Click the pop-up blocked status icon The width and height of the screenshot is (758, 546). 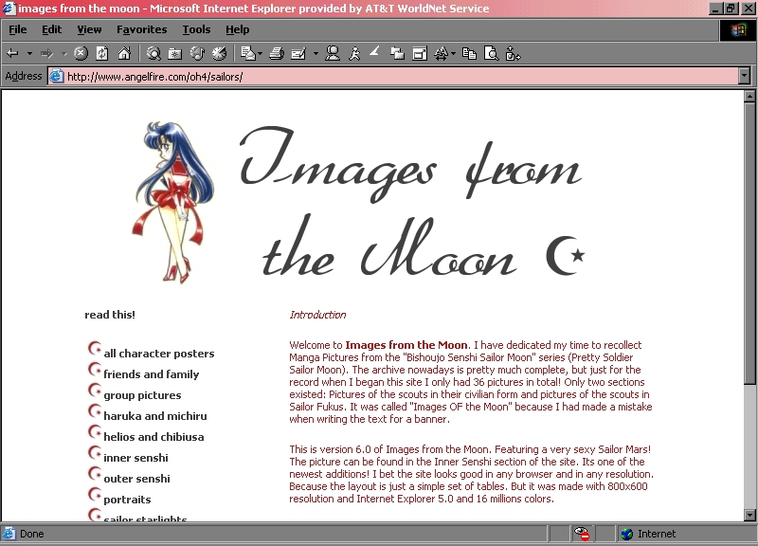click(583, 534)
